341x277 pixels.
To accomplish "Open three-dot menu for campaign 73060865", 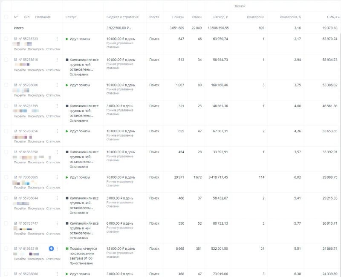I will [57, 177].
